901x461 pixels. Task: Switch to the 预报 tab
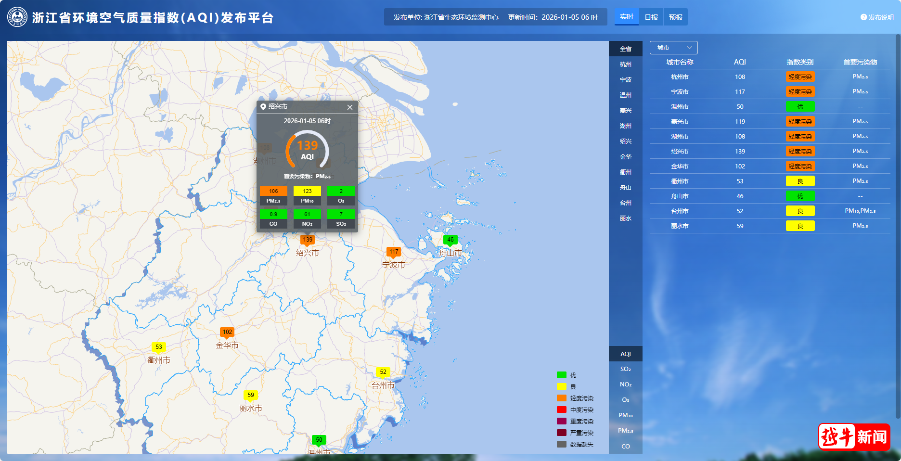point(675,17)
